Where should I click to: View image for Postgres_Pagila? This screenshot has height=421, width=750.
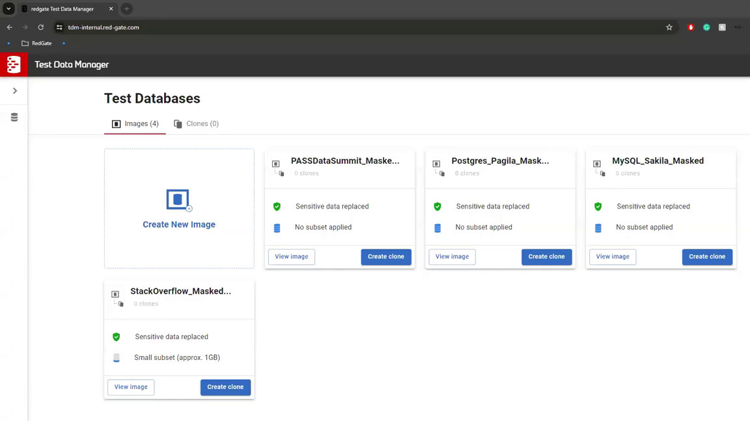coord(452,257)
